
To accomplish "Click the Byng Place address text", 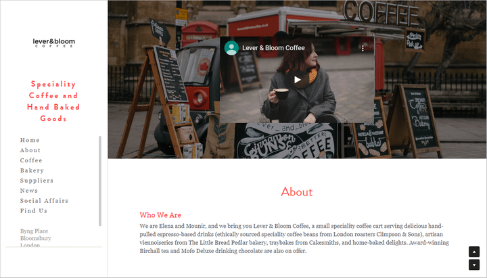I will 34,231.
